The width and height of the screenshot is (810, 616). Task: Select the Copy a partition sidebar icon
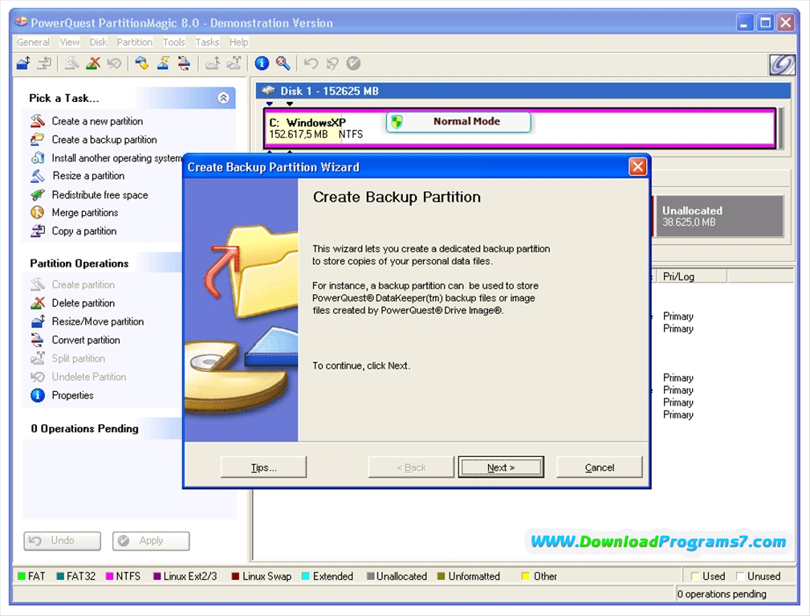click(37, 231)
